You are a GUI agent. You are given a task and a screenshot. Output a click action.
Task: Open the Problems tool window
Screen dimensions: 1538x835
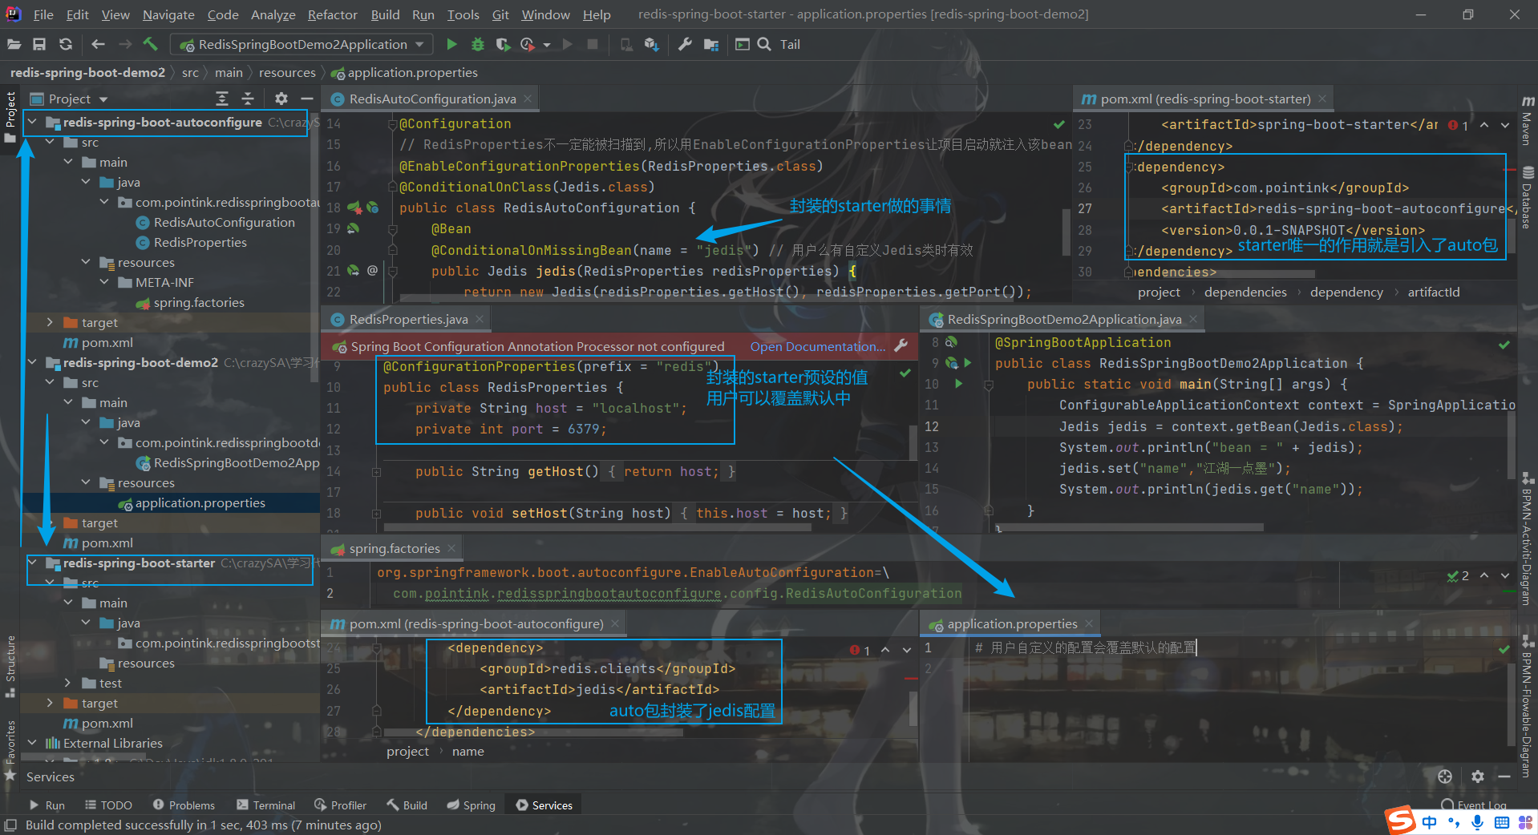184,805
